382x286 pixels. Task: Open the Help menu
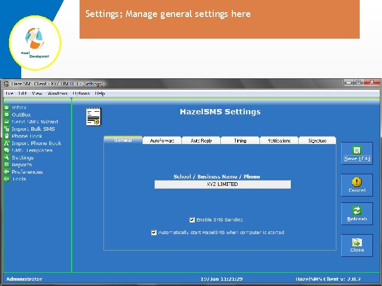coord(100,93)
